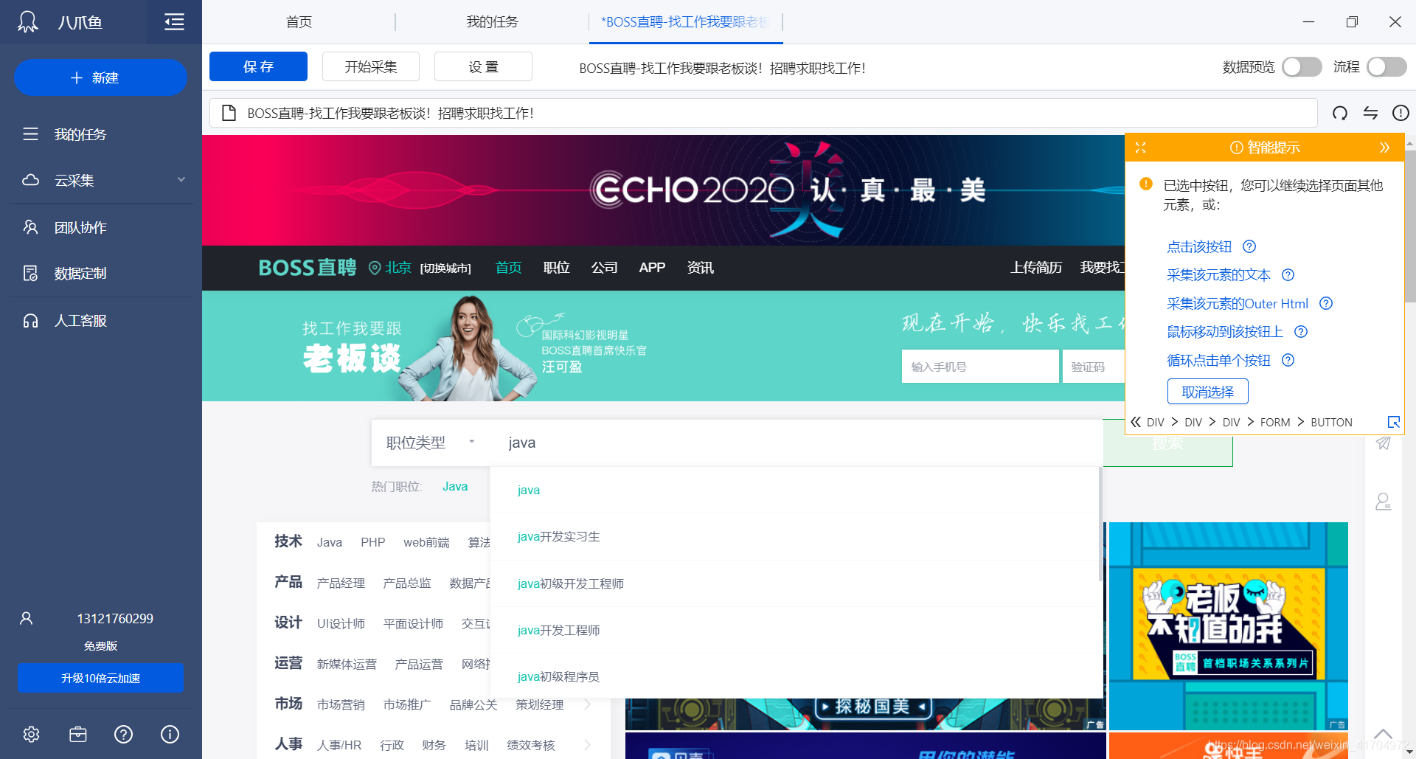Switch to the 我的任务 tab
This screenshot has height=759, width=1416.
(x=492, y=22)
